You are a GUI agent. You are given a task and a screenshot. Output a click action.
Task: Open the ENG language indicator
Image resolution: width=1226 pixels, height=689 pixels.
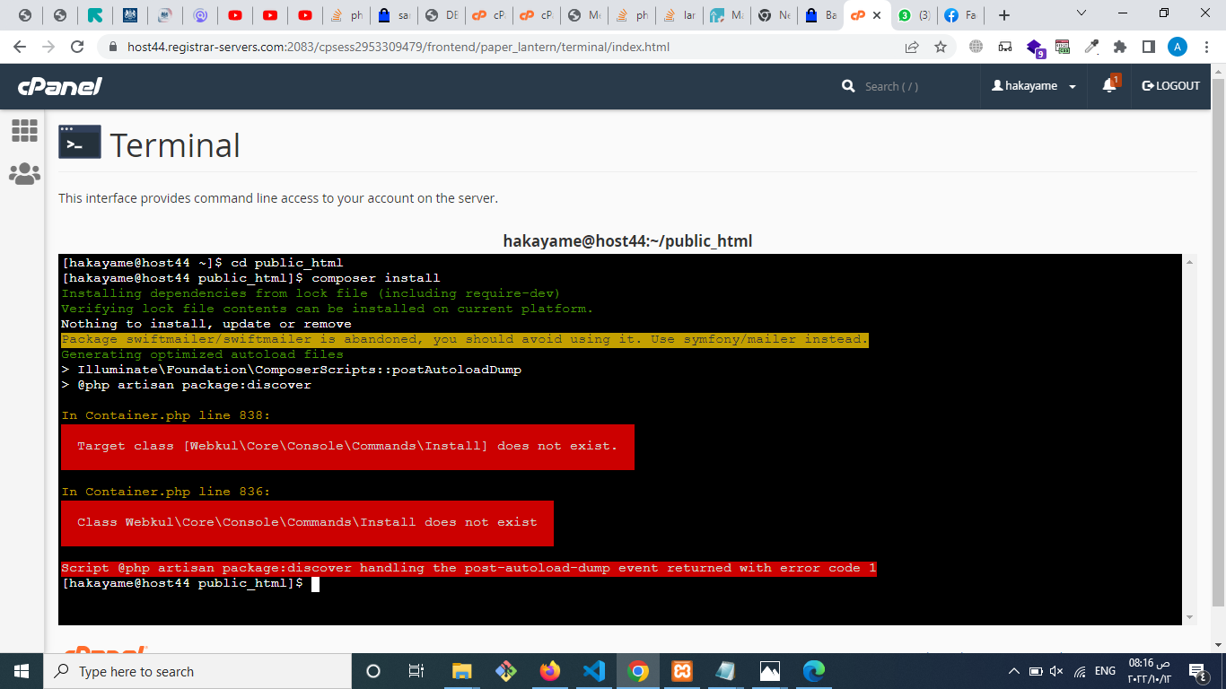coord(1106,671)
